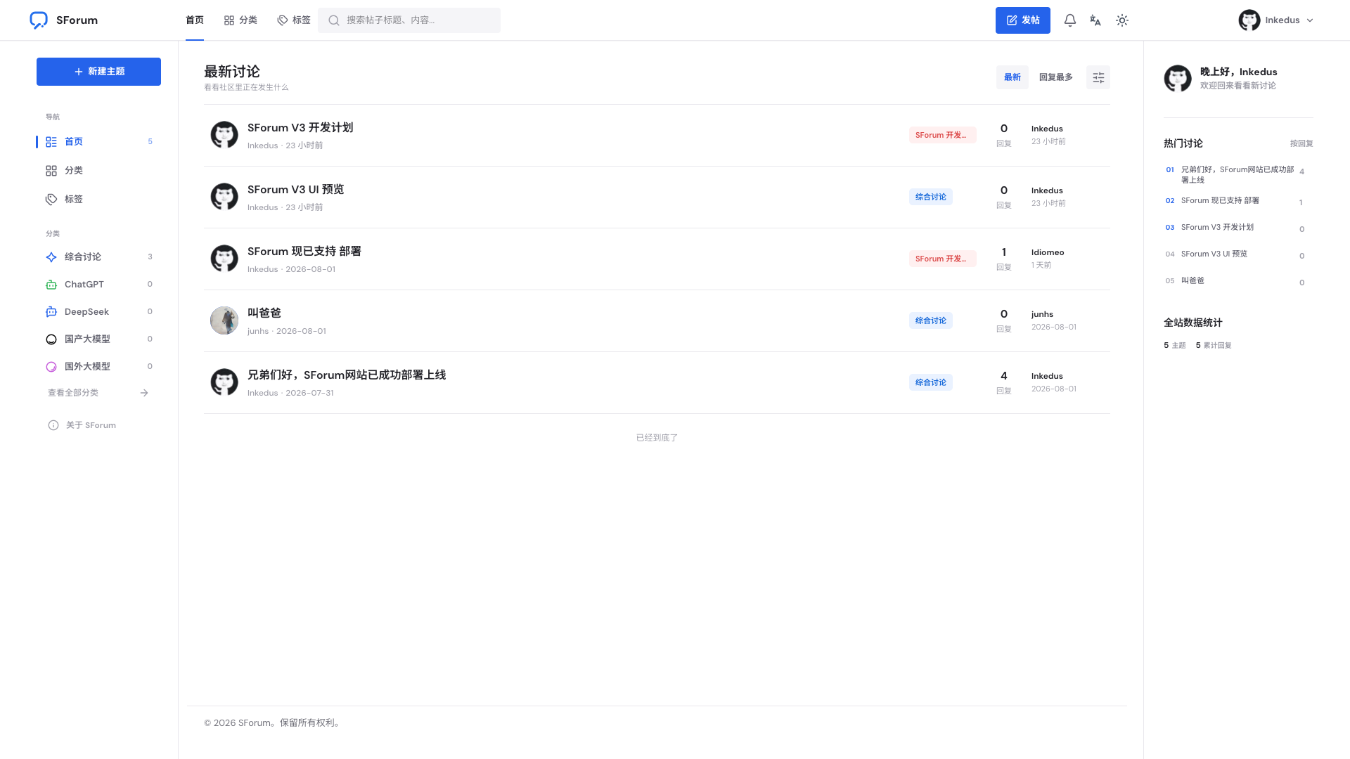Click the search magnifier icon
Image resolution: width=1350 pixels, height=759 pixels.
click(x=334, y=20)
